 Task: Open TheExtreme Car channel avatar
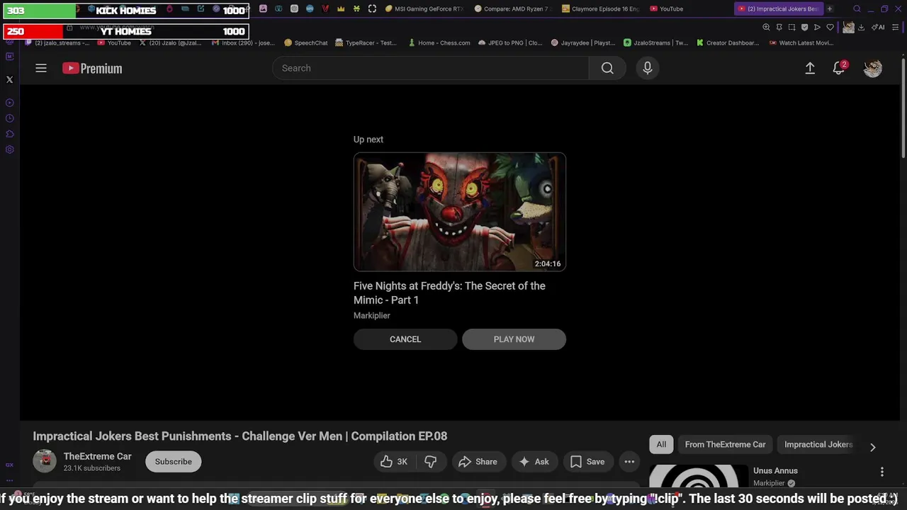coord(45,461)
